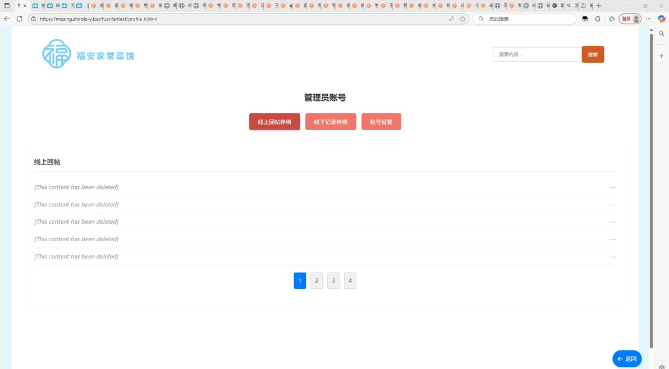Image resolution: width=669 pixels, height=369 pixels.
Task: Open saved passwords key icon in address bar
Action: coord(451,19)
